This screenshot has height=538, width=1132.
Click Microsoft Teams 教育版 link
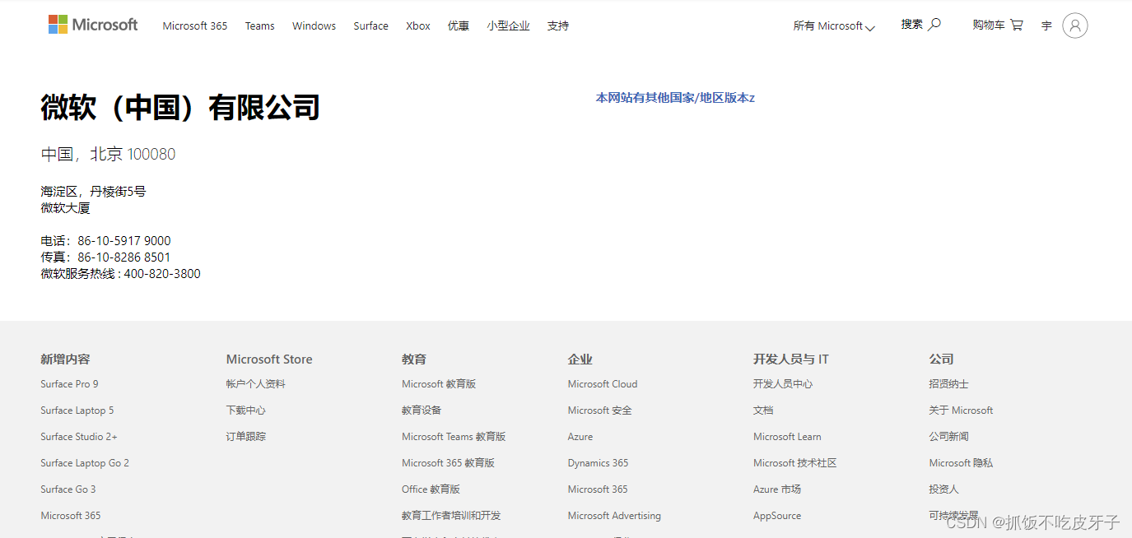click(454, 437)
